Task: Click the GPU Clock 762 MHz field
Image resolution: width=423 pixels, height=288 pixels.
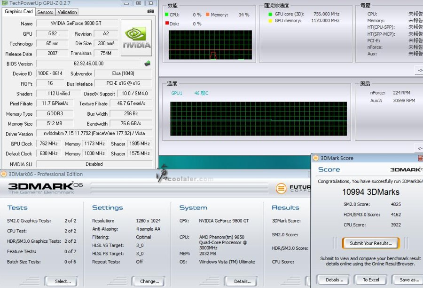Action: [49, 144]
